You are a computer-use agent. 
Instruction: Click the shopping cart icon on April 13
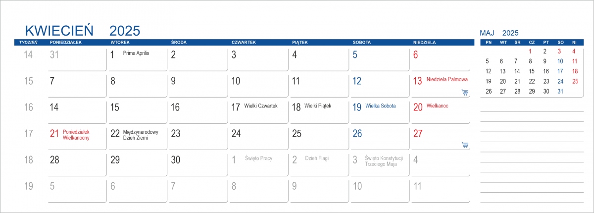pyautogui.click(x=464, y=92)
